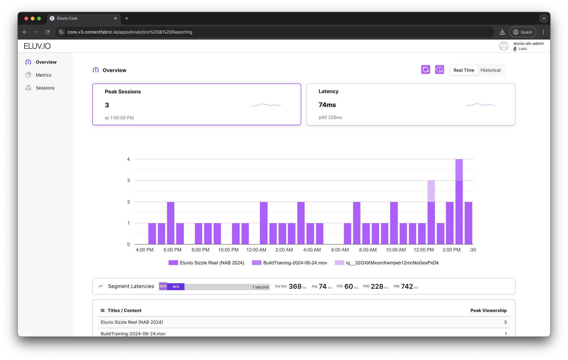Click the purple refresh data icon
Image resolution: width=568 pixels, height=360 pixels.
[x=426, y=70]
